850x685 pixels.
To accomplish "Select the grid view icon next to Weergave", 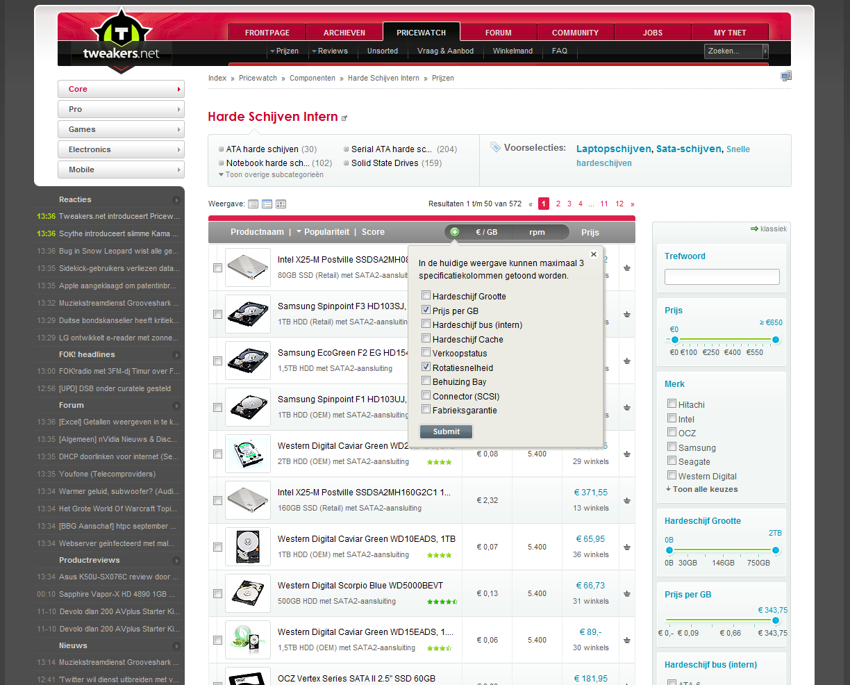I will 281,204.
